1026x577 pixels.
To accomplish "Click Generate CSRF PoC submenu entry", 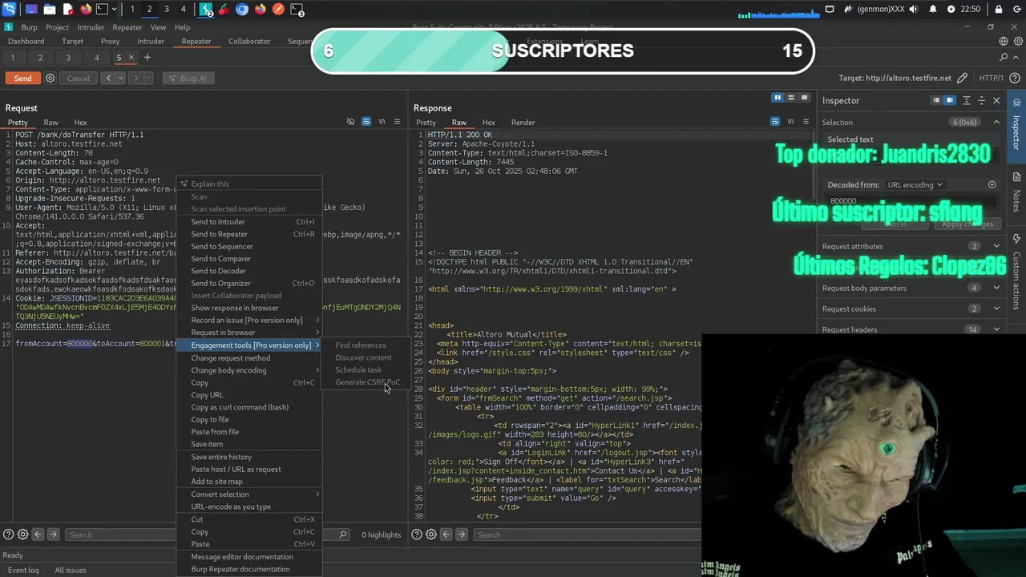I will [x=367, y=382].
